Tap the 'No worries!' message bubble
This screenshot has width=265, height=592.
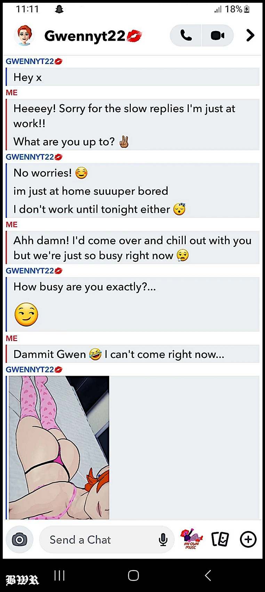(133, 190)
